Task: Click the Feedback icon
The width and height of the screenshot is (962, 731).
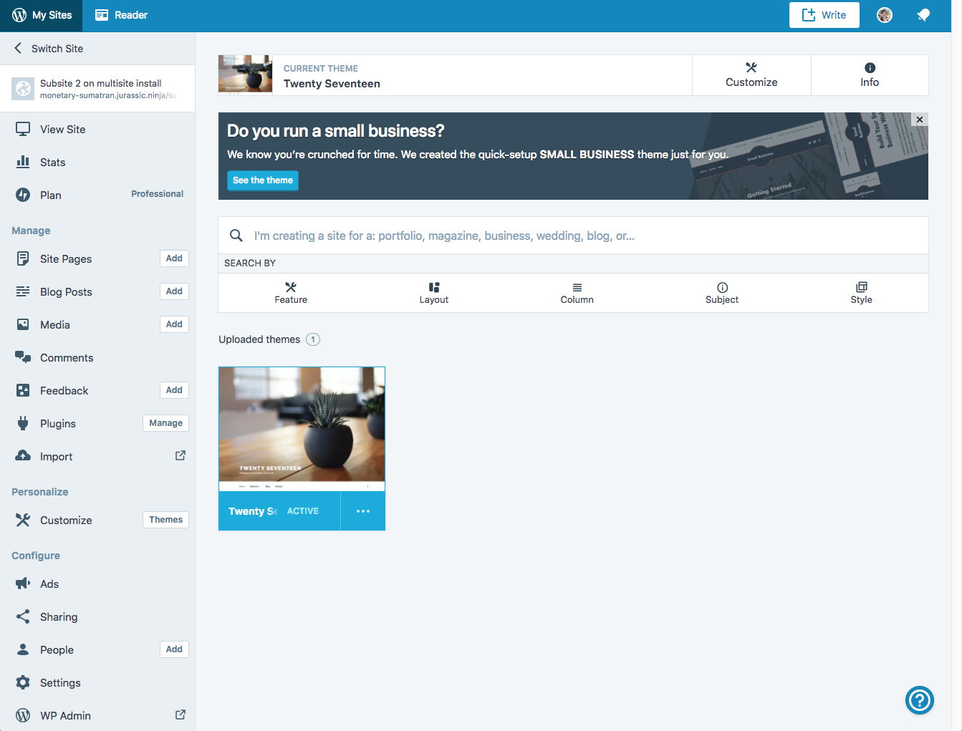Action: [23, 390]
